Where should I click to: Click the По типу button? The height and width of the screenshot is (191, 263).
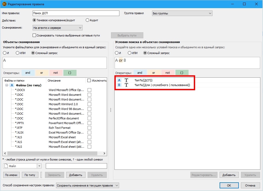pyautogui.click(x=30, y=175)
